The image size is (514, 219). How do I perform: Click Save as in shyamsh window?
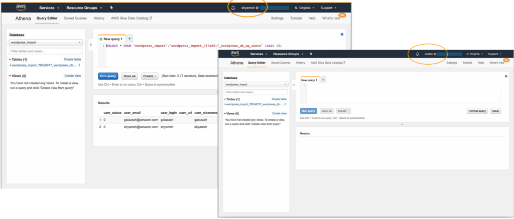[130, 76]
